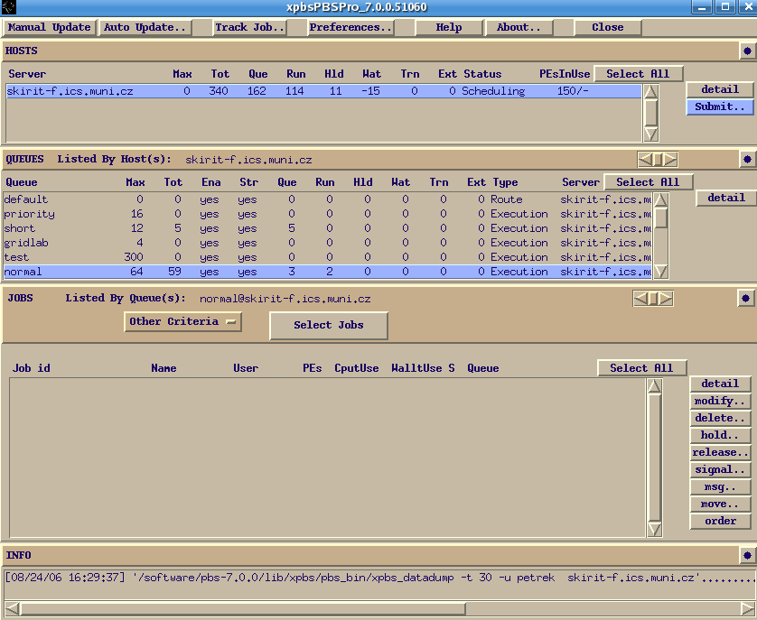Click the down arrow of the HOSTS list scrollbar
Viewport: 757px width, 620px height.
click(x=650, y=134)
